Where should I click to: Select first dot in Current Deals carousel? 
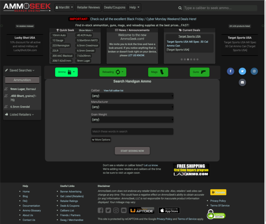point(182,60)
